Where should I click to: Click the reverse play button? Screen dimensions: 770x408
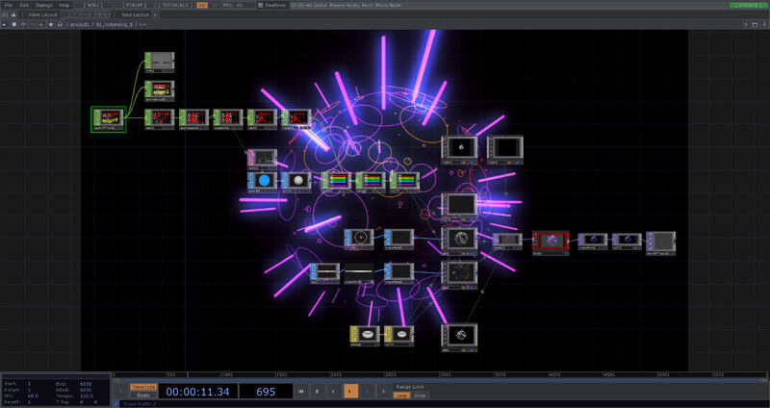pyautogui.click(x=334, y=392)
